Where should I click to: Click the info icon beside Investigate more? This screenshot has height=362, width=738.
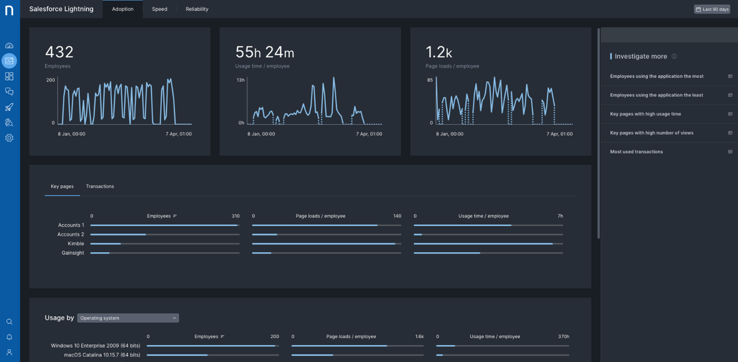click(x=674, y=56)
